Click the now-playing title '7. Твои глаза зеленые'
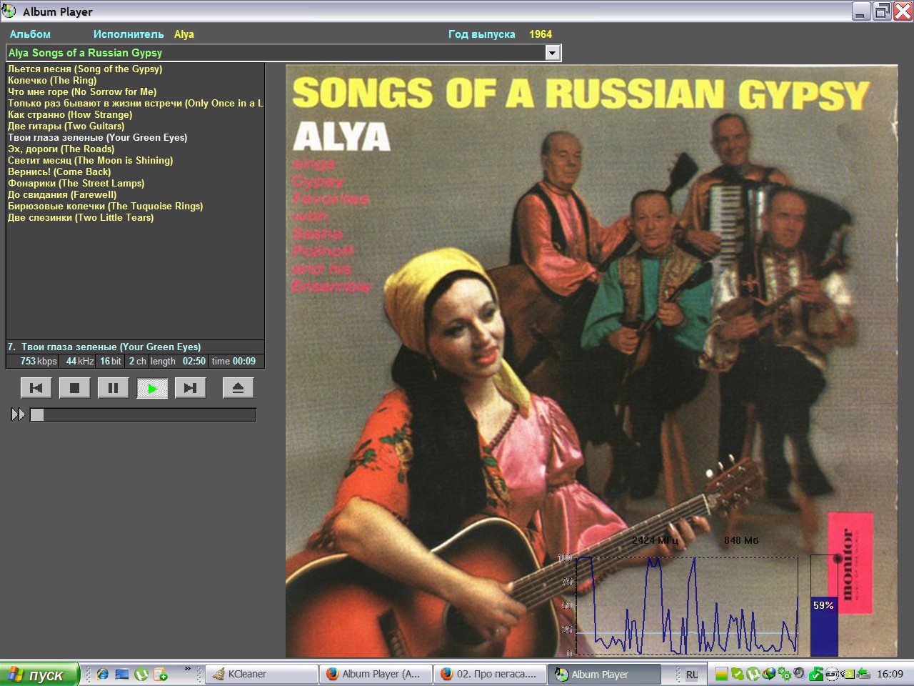This screenshot has width=914, height=686. pyautogui.click(x=104, y=347)
